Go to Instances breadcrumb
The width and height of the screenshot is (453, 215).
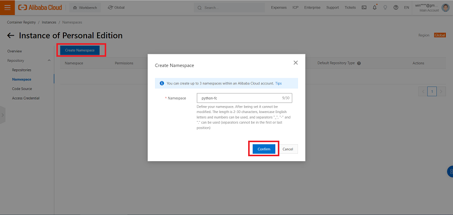[x=49, y=22]
